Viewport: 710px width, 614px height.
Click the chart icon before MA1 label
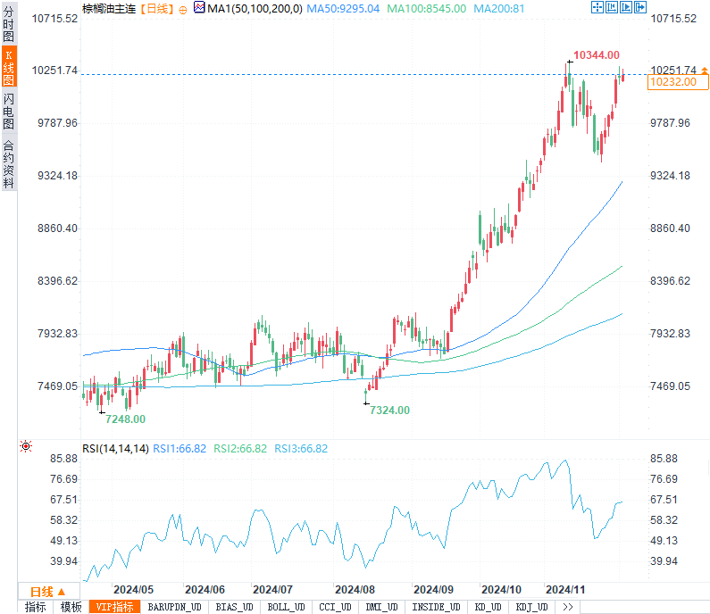tap(199, 9)
